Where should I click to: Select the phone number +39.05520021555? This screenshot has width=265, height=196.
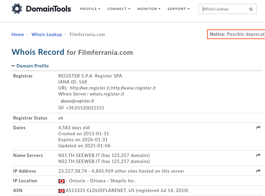(x=85, y=108)
